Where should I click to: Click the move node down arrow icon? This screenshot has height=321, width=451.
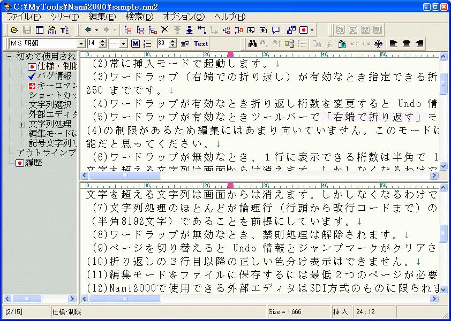[189, 30]
